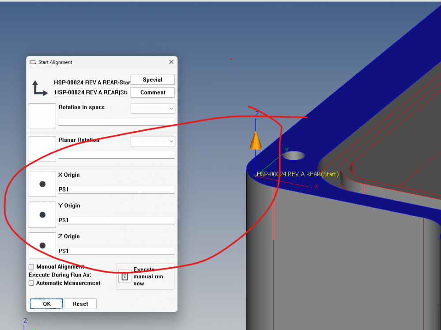This screenshot has height=330, width=441.
Task: Click the Z Origin point icon
Action: [x=42, y=245]
